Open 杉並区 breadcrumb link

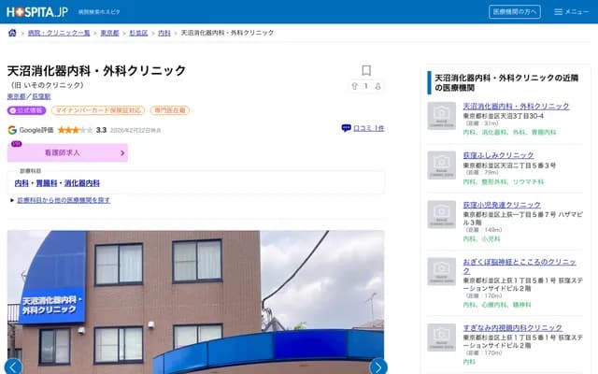[x=138, y=33]
